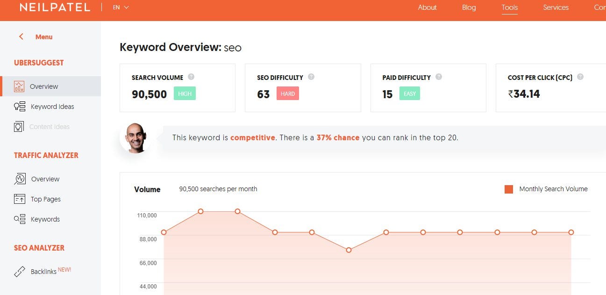Click the Top Pages icon
Viewport: 606px width, 295px height.
19,199
